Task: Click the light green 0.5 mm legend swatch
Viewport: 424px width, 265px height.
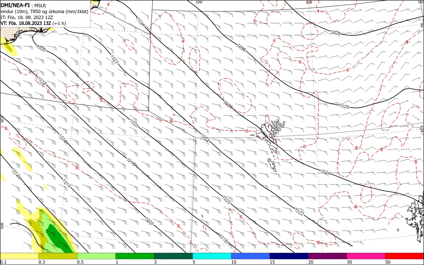Action: click(x=96, y=256)
